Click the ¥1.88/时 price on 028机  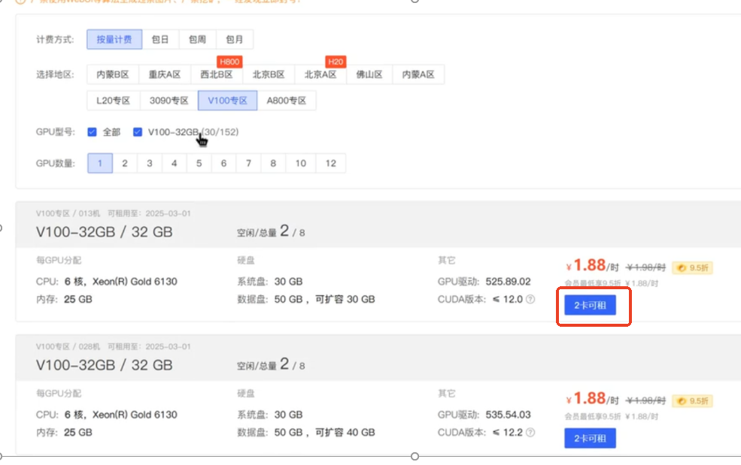(592, 399)
